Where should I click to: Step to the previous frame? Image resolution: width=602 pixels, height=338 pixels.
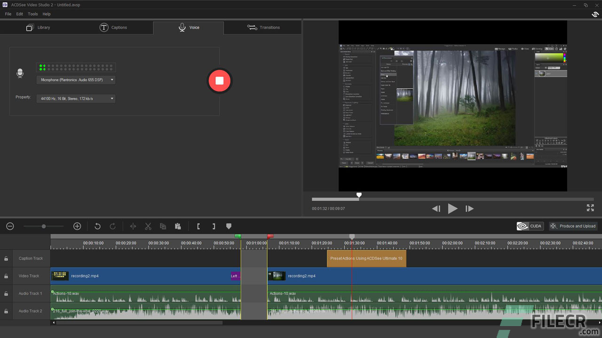(436, 208)
